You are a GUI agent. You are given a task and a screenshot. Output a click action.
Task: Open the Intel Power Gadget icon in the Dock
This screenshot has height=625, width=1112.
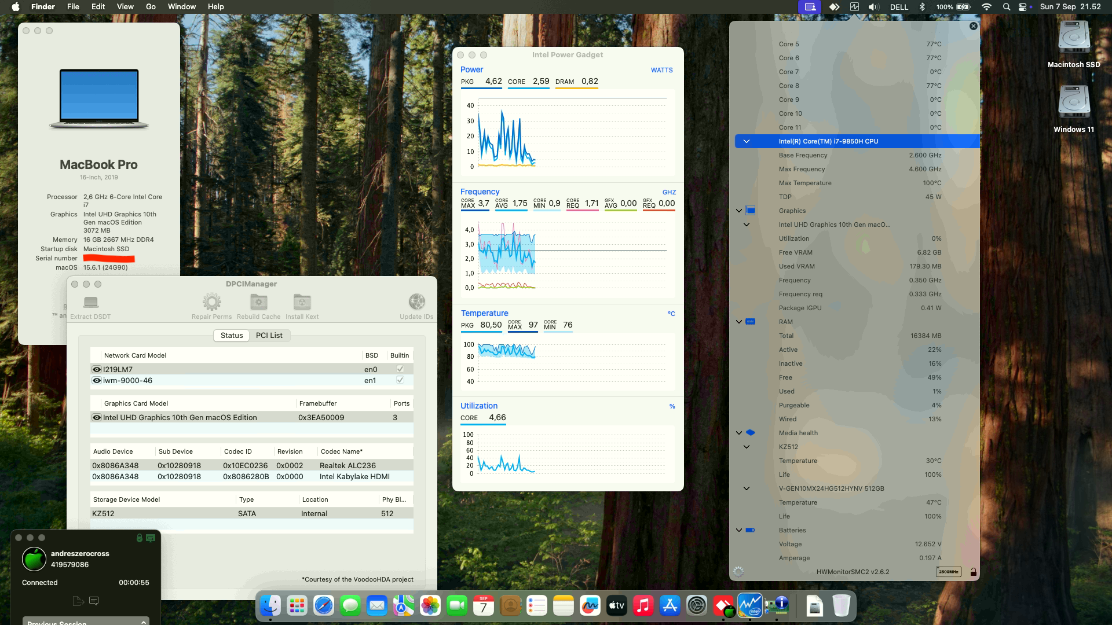(750, 606)
